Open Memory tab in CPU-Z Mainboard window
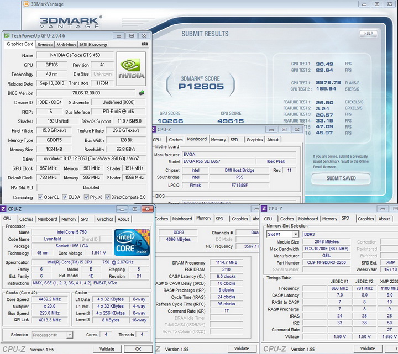 [218, 140]
